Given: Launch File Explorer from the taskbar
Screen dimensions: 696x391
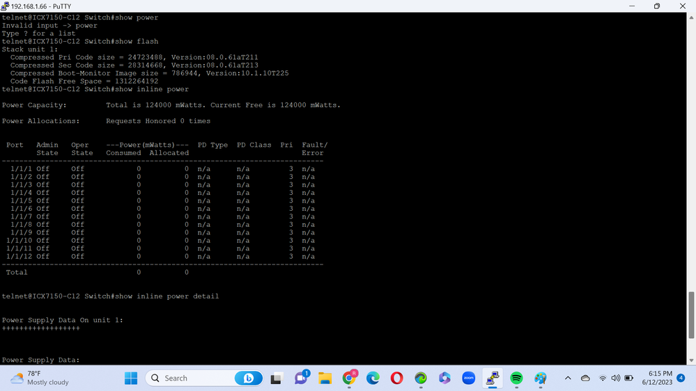Looking at the screenshot, I should [325, 378].
